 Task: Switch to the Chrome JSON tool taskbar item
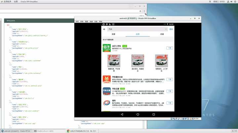(82, 131)
